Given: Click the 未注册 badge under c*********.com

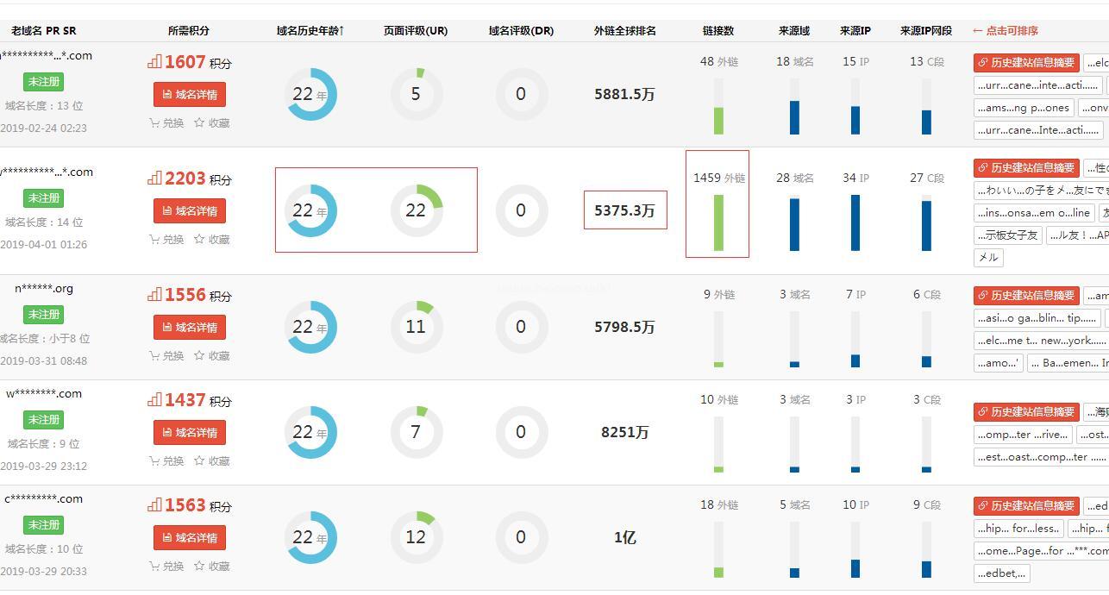Looking at the screenshot, I should pyautogui.click(x=43, y=525).
